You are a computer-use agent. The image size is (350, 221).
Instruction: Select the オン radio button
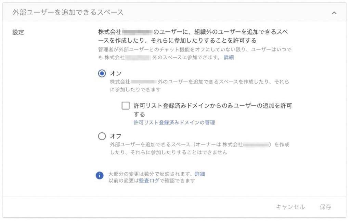pos(102,73)
